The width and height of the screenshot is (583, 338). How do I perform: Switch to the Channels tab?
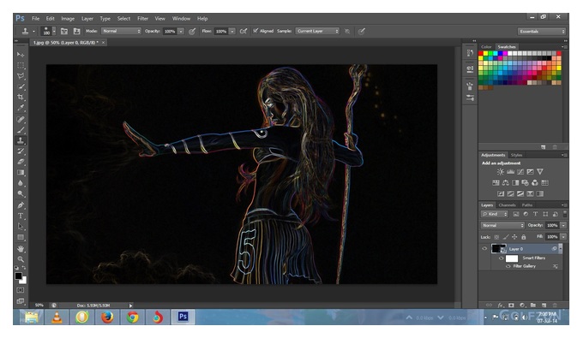(508, 205)
